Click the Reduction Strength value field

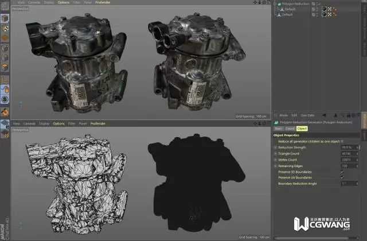click(x=348, y=147)
